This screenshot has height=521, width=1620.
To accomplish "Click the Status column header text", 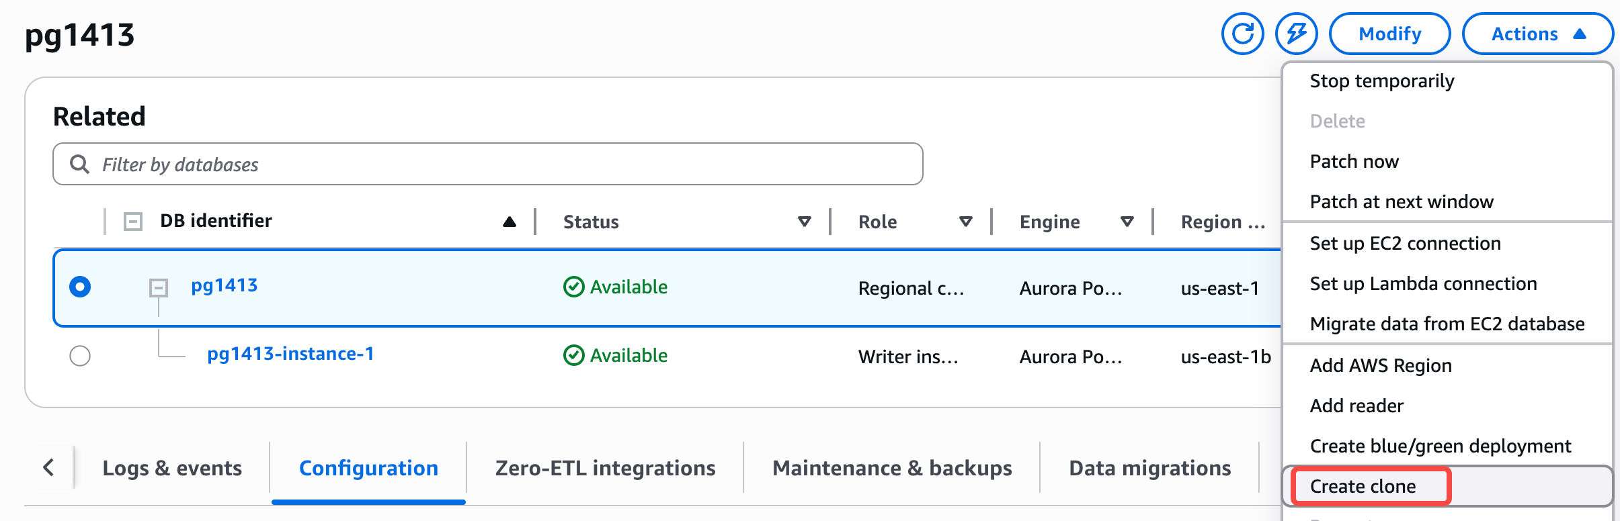I will coord(591,222).
